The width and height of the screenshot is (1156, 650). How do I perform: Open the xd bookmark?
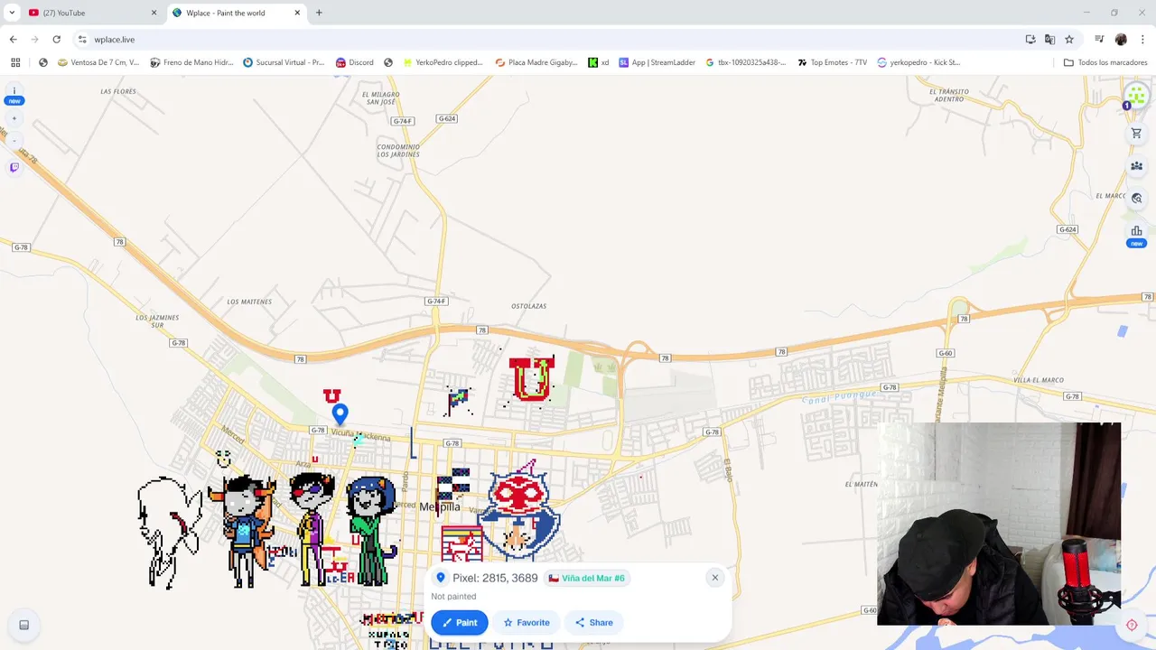click(x=598, y=62)
